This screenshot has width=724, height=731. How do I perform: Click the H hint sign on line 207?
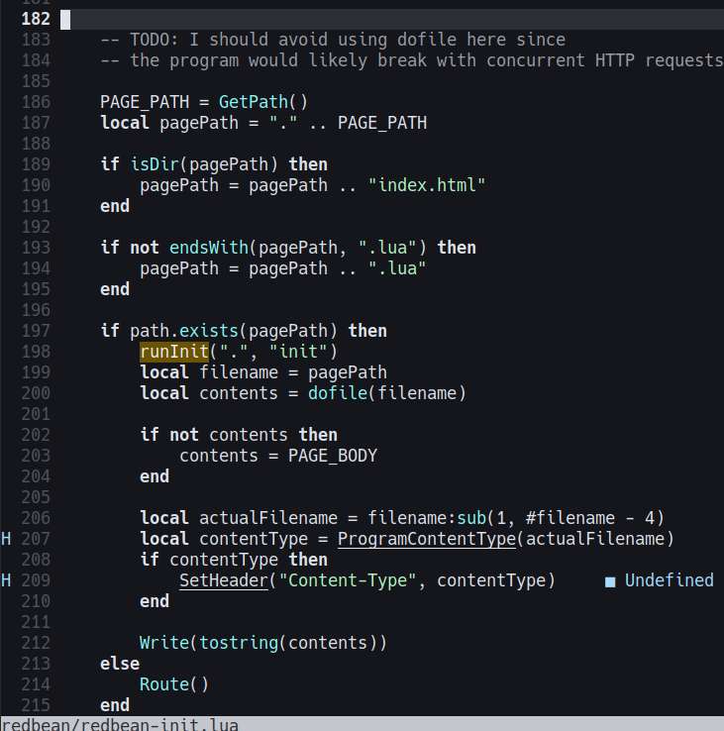tap(6, 539)
